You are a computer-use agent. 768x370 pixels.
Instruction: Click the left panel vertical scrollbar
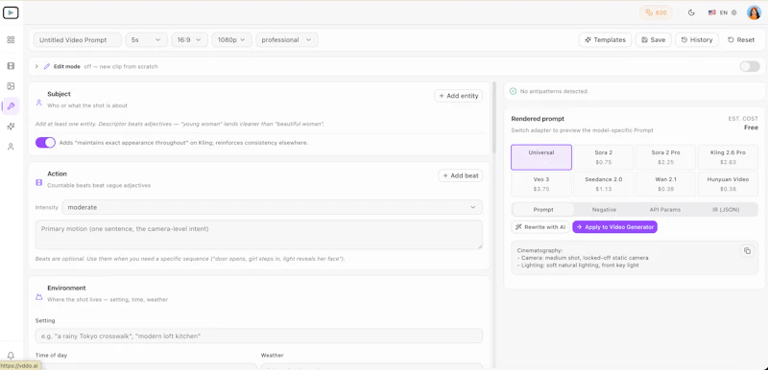click(x=494, y=117)
